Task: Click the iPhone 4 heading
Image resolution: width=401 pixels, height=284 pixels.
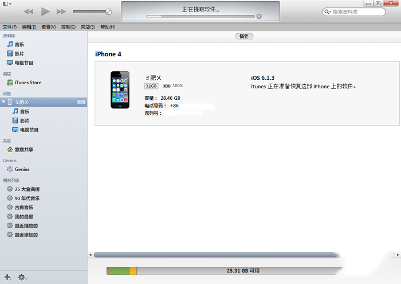Action: click(x=108, y=55)
